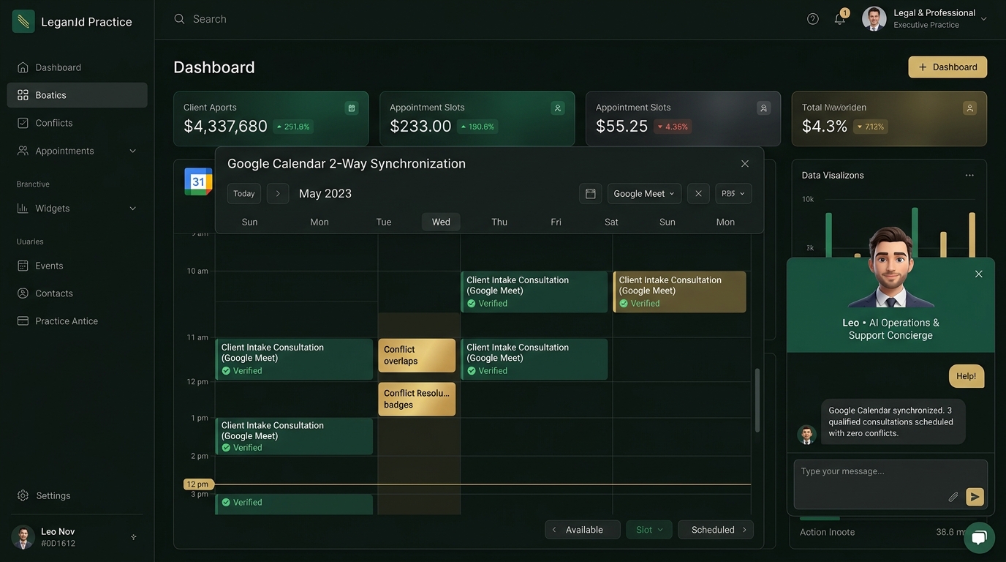Go to next month with arrow button
Viewport: 1006px width, 562px height.
[278, 194]
